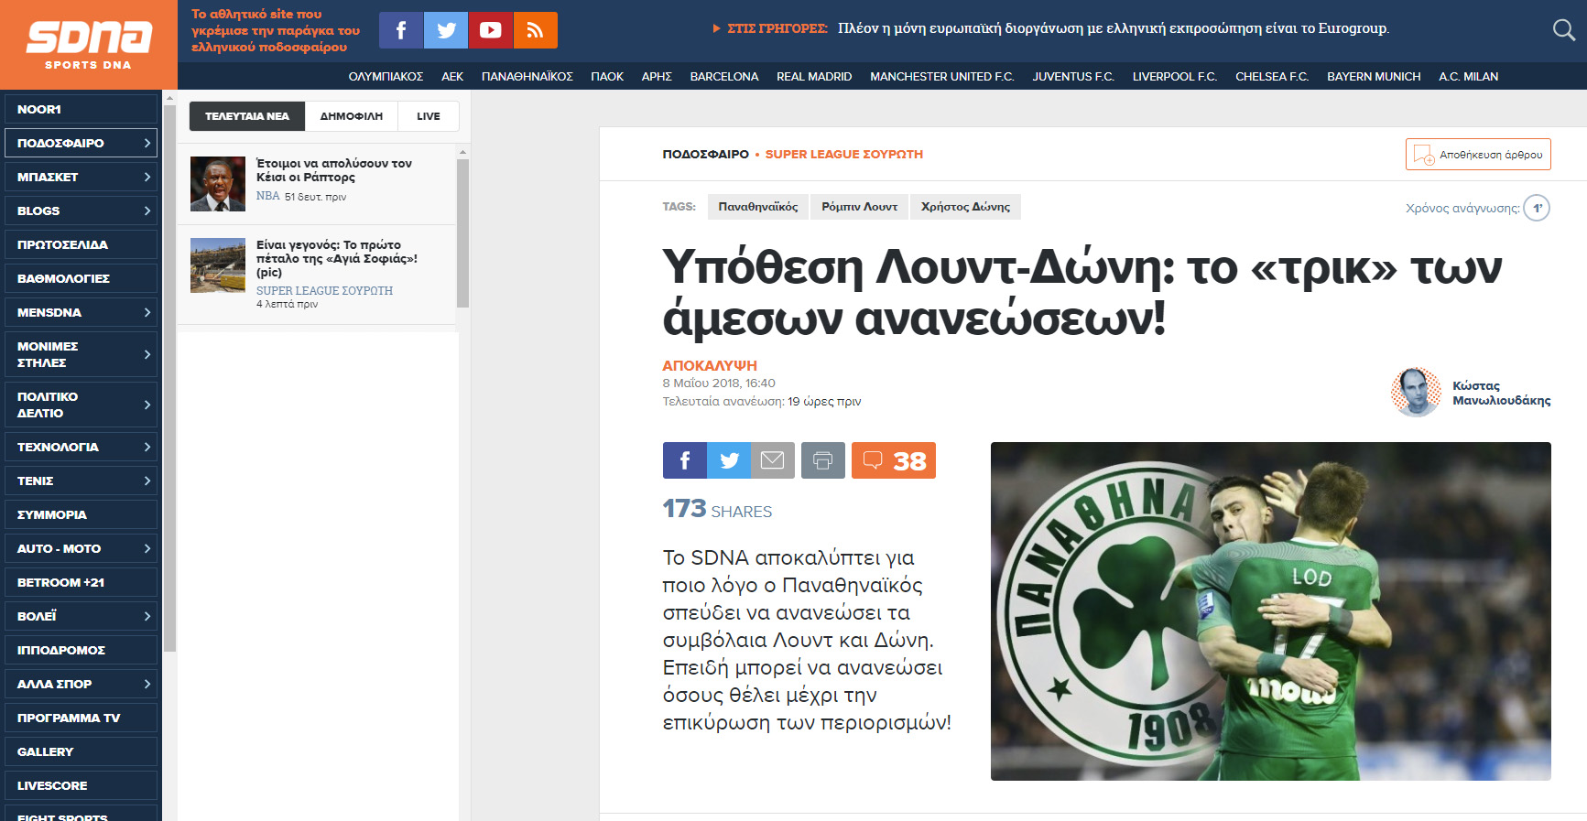Open the Ρόμπιν Λουντ tag
Screen dimensions: 1587x821
point(860,207)
